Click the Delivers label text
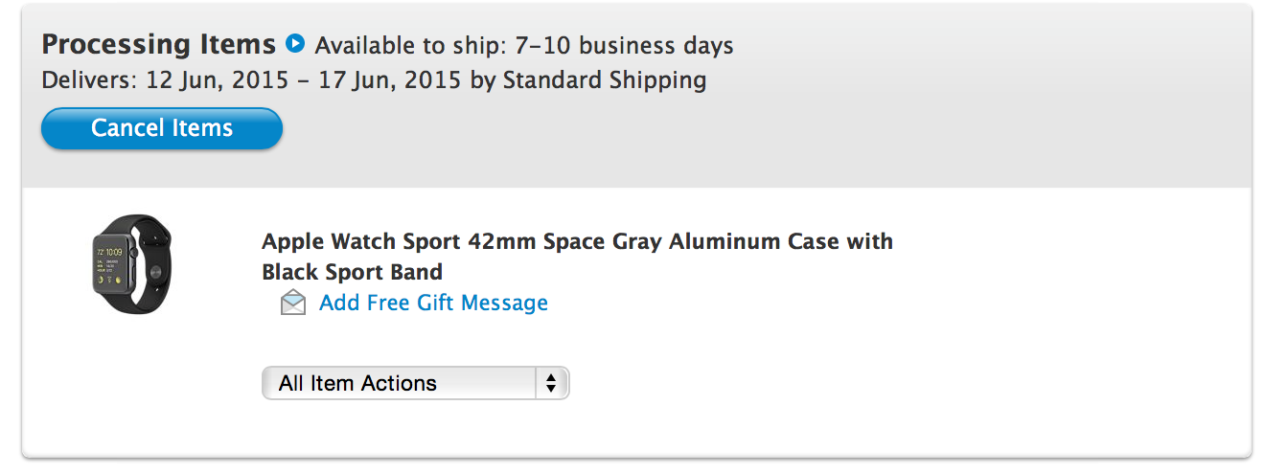This screenshot has height=473, width=1265. 90,79
